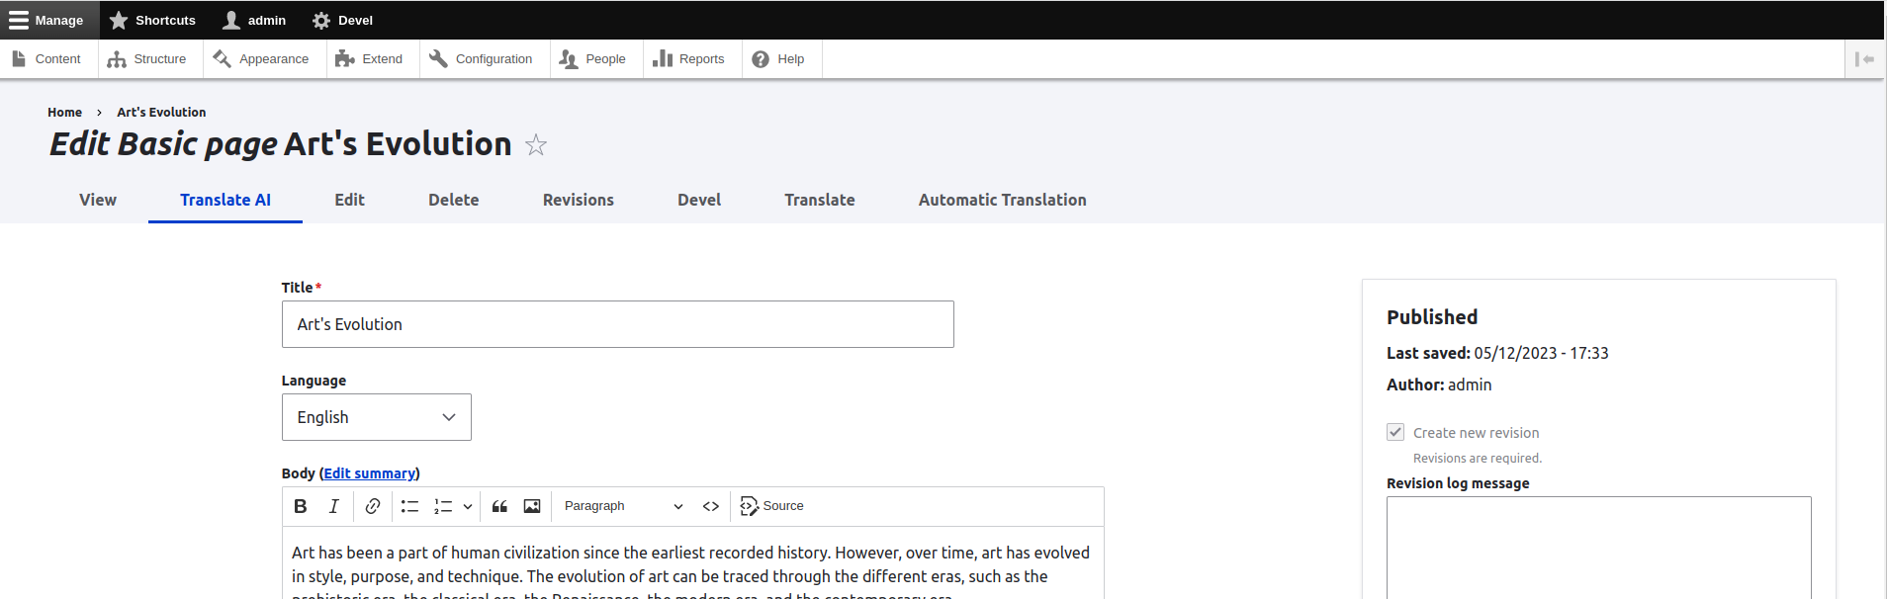The image size is (1887, 599).
Task: Add page to shortcuts with star icon
Action: (x=536, y=145)
